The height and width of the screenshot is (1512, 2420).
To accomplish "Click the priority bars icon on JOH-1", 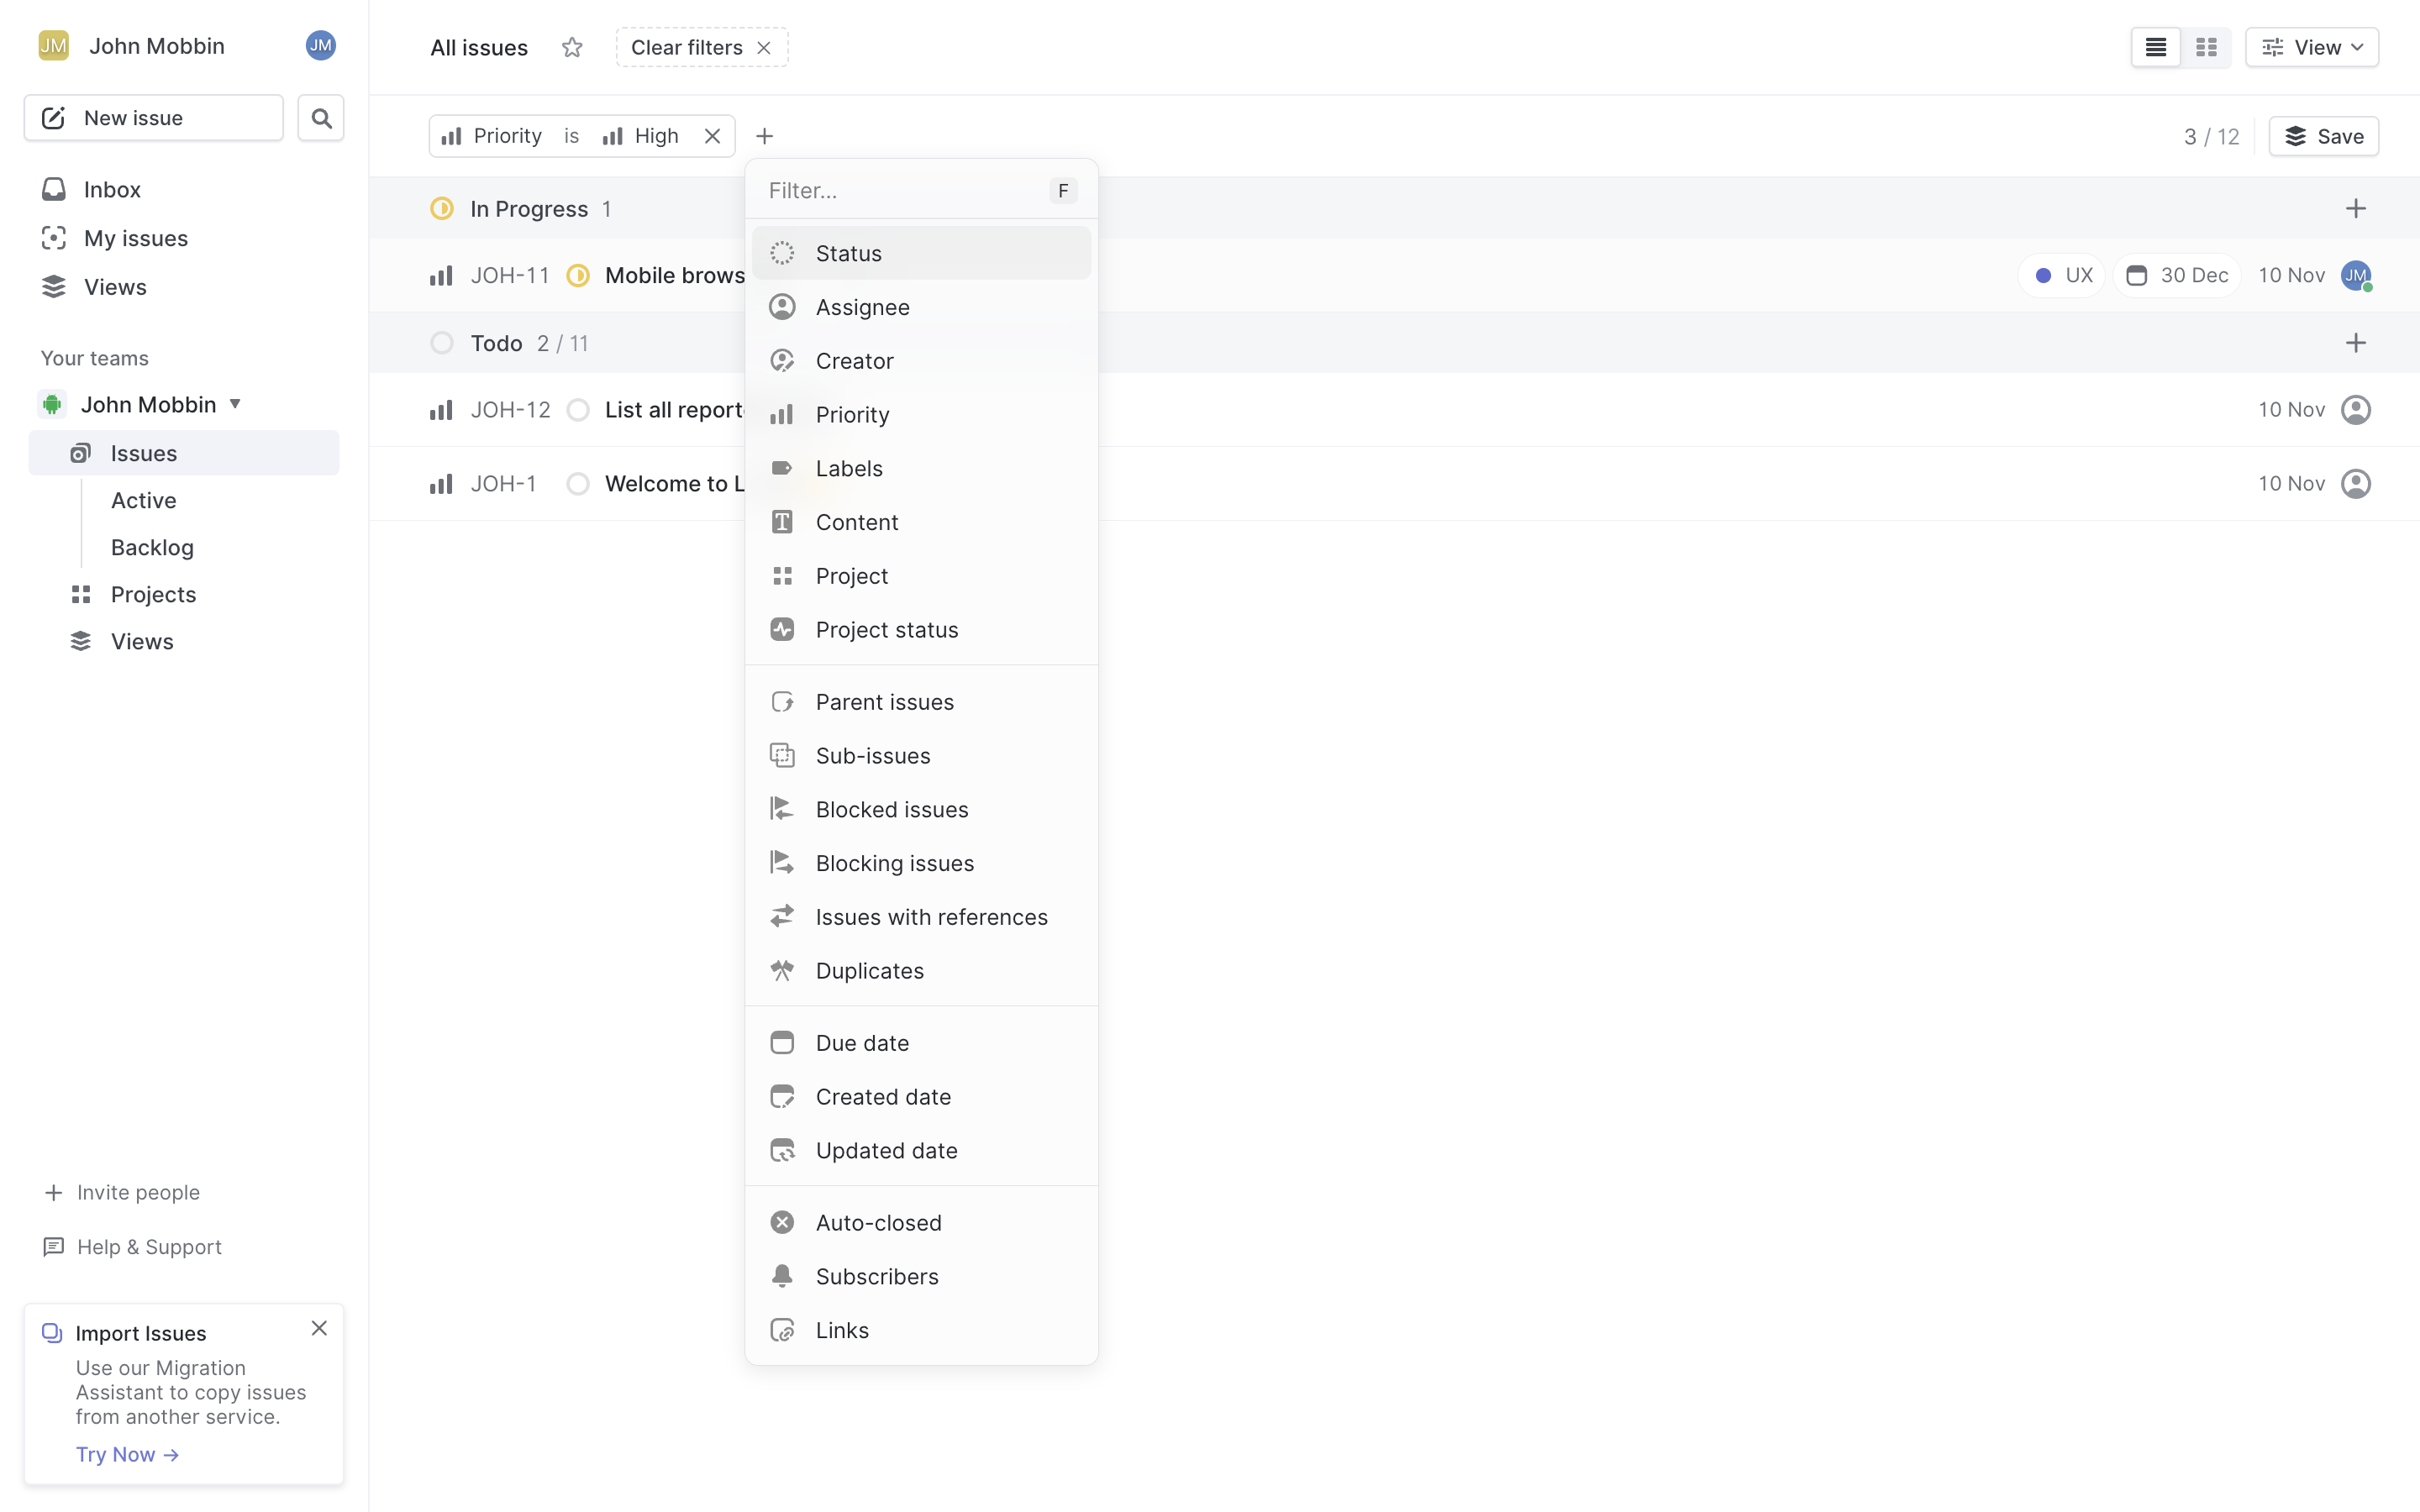I will 441,484.
